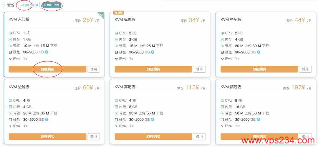This screenshot has width=318, height=147.
Task: Start 试用 for the KVM 进阶版 plan
Action: click(x=93, y=137)
